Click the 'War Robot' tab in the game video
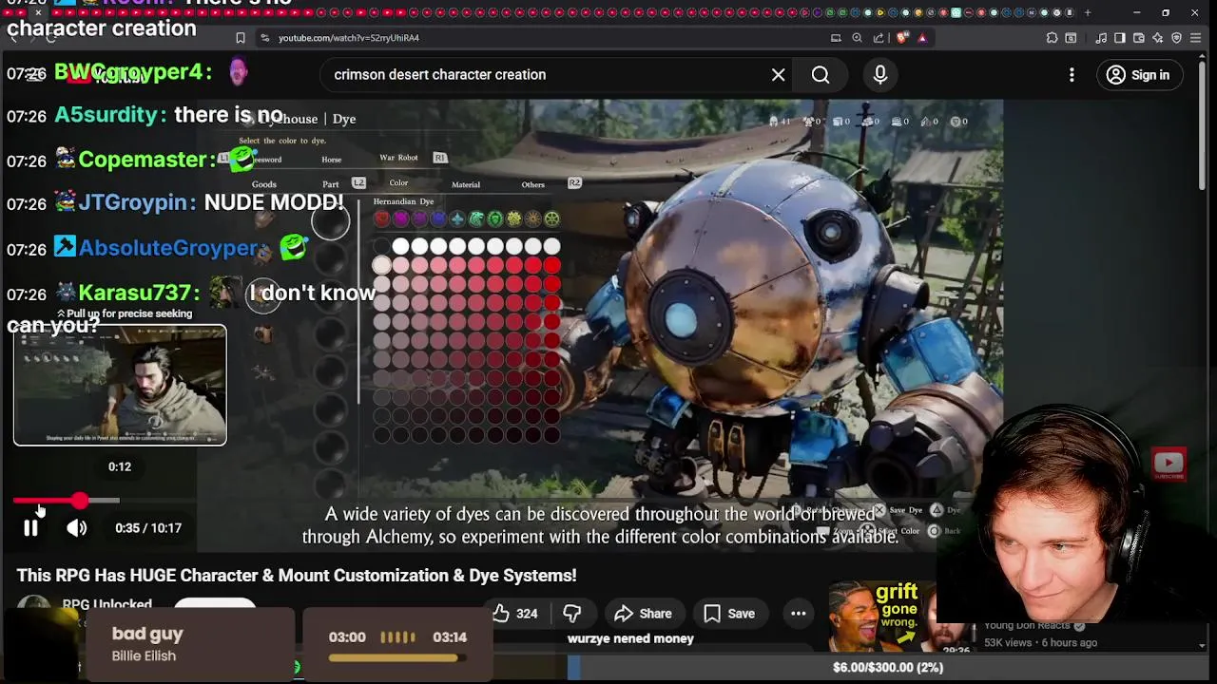The height and width of the screenshot is (684, 1217). click(x=398, y=158)
